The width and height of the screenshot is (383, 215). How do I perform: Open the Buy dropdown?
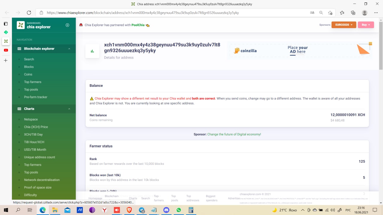pyautogui.click(x=366, y=25)
